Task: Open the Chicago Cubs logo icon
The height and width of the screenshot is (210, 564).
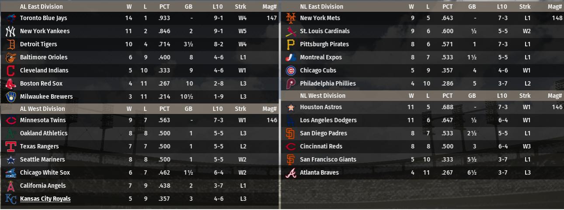Action: [291, 71]
